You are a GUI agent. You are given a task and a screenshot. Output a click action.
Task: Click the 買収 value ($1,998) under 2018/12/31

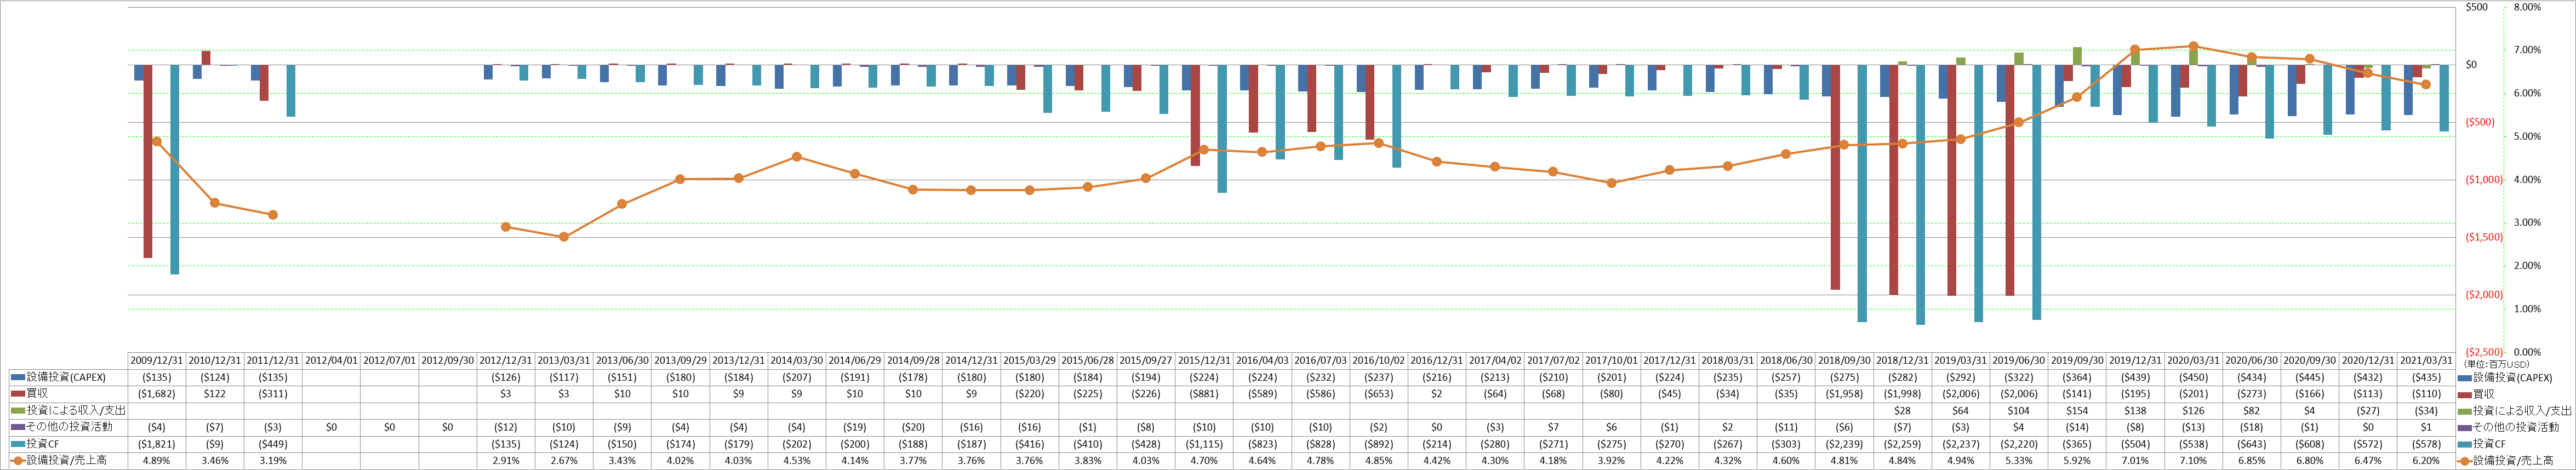click(1902, 394)
